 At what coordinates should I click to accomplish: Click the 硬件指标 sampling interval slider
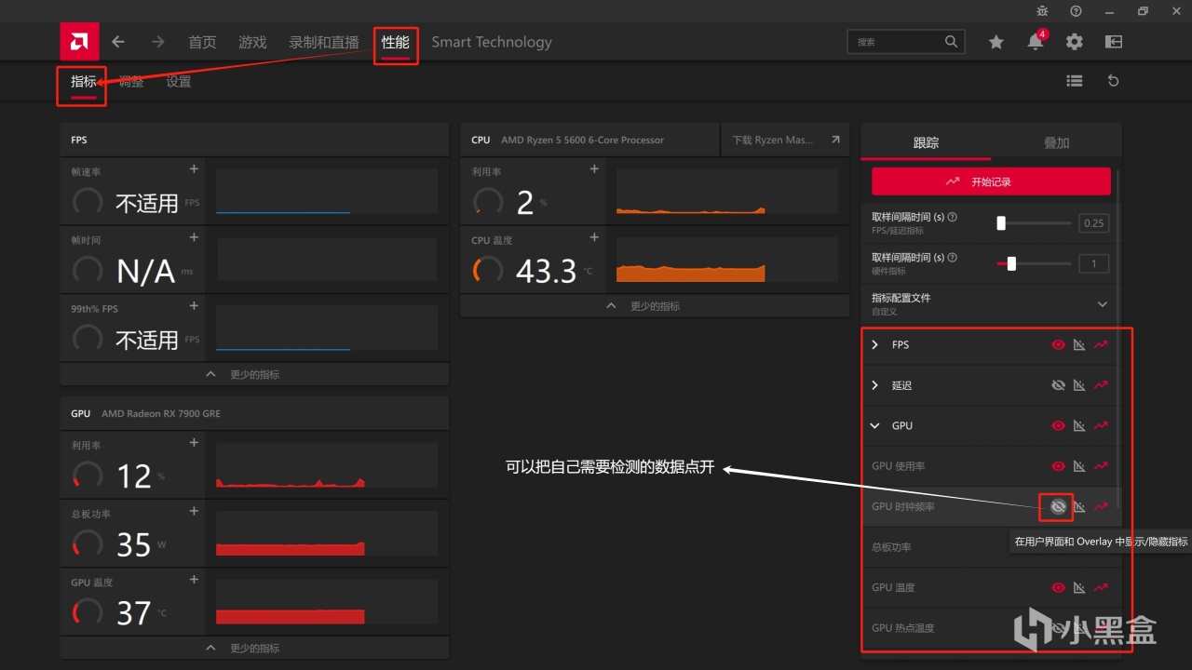coord(1034,264)
